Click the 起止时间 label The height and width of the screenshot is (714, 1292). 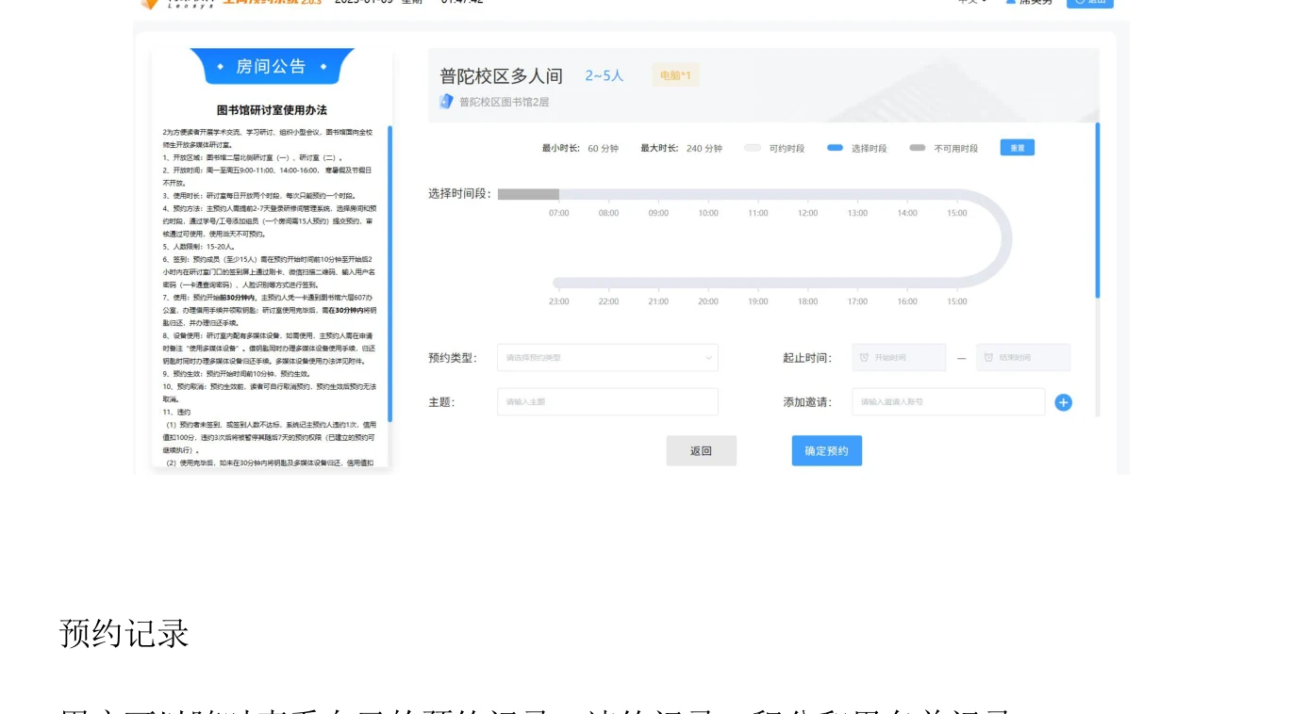tap(806, 358)
